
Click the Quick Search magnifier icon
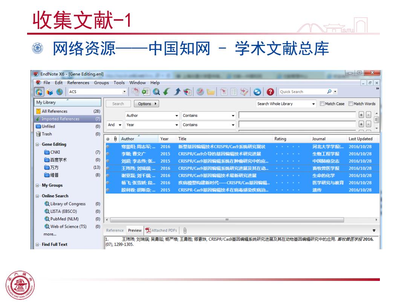[x=329, y=91]
